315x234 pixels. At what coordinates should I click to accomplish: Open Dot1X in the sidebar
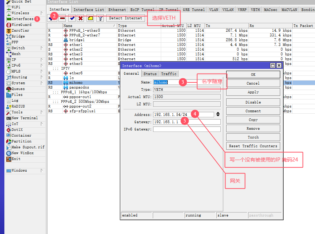(x=17, y=130)
